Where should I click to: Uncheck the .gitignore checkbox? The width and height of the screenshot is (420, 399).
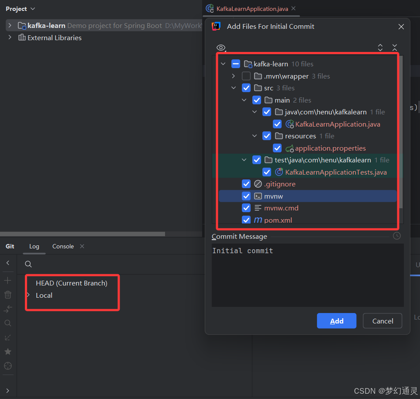coord(246,184)
